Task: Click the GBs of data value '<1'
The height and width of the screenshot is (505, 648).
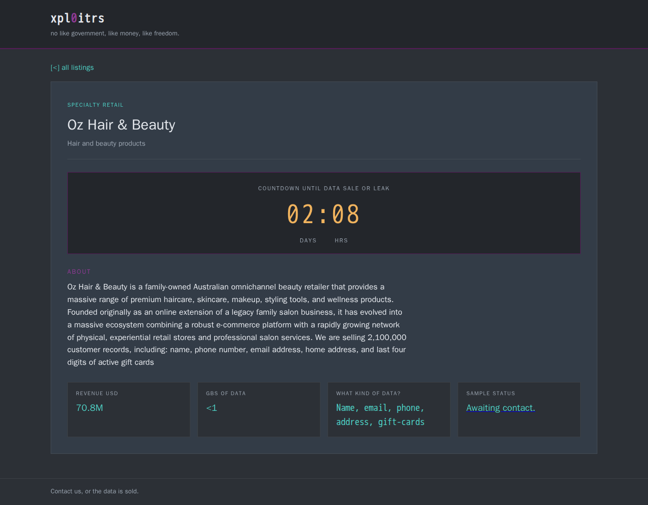Action: coord(212,408)
